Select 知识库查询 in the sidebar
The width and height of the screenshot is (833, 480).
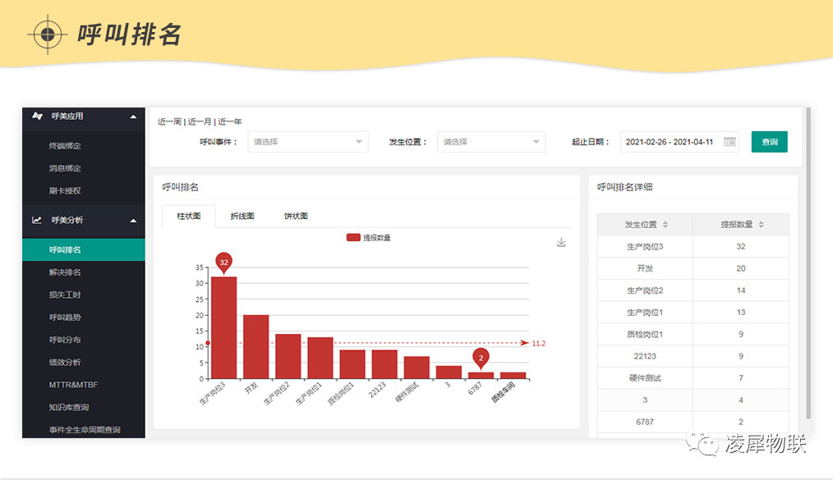coord(67,405)
